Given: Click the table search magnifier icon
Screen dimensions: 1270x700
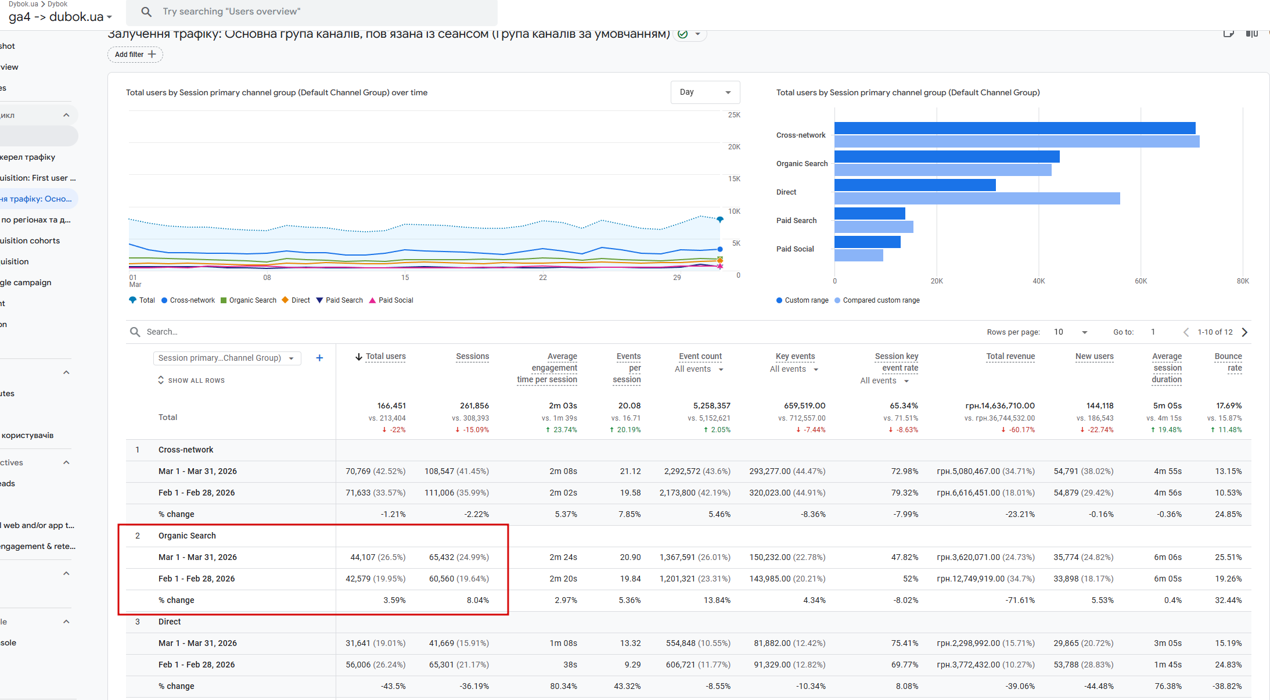Looking at the screenshot, I should pos(135,332).
